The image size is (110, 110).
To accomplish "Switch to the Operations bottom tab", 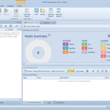I will pyautogui.click(x=59, y=103).
